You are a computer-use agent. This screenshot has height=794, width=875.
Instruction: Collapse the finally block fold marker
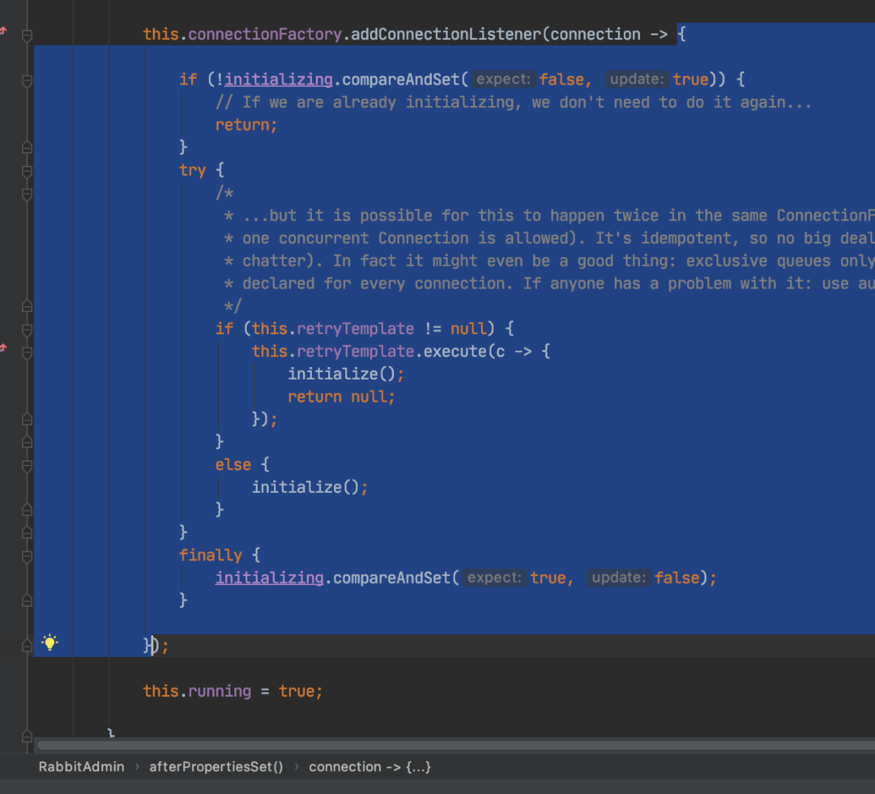27,557
